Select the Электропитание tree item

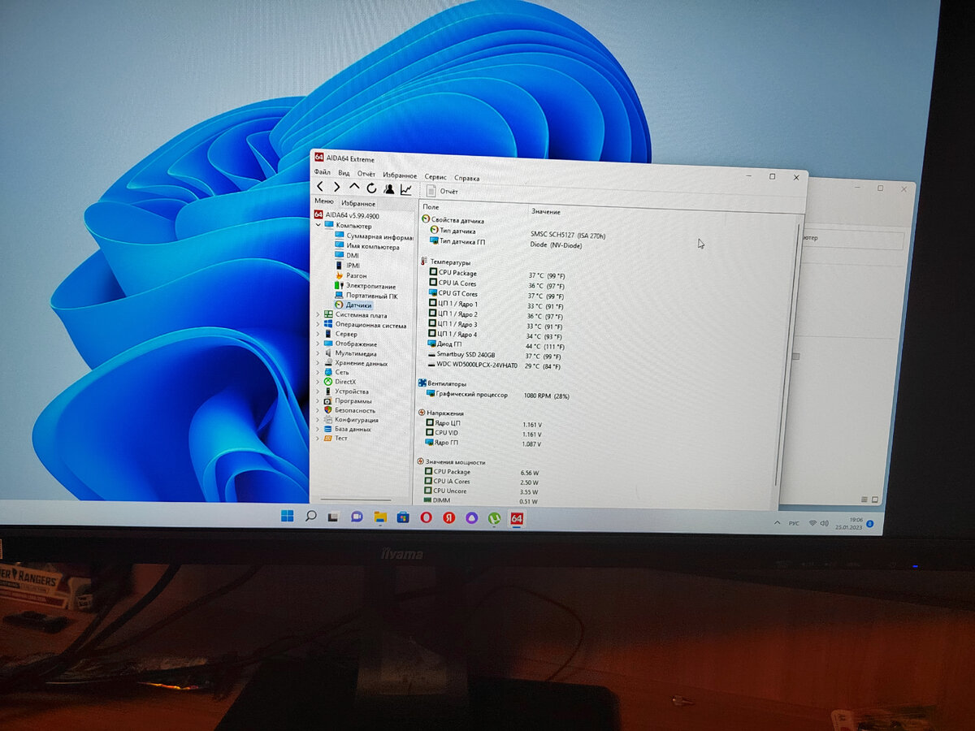(x=365, y=286)
